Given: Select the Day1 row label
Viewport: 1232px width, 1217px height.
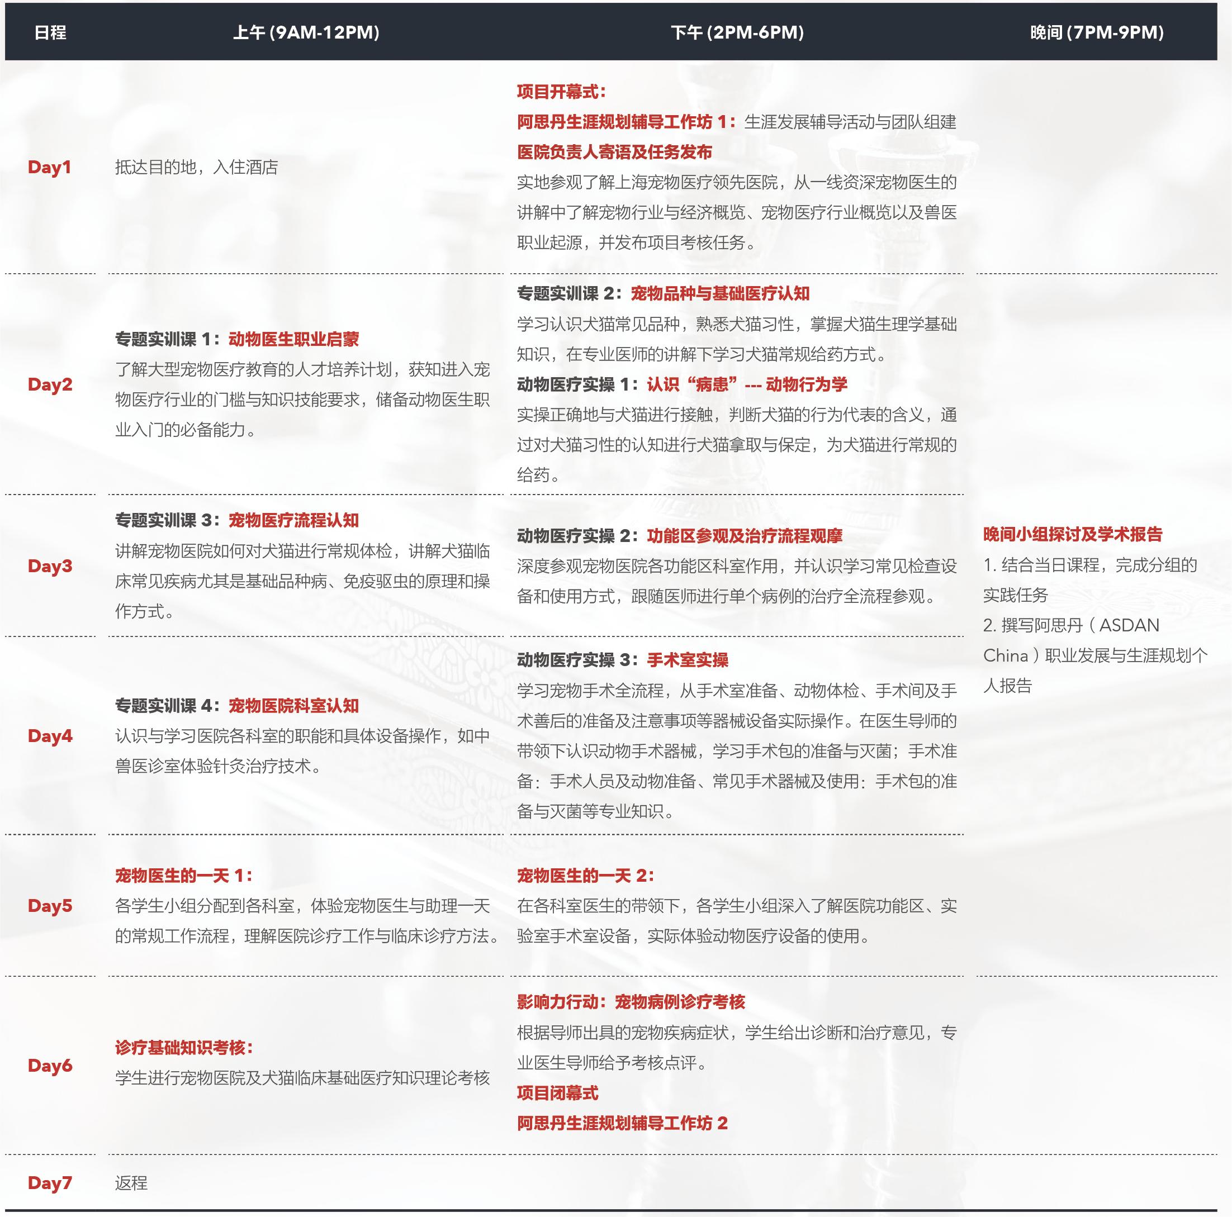Looking at the screenshot, I should point(50,167).
